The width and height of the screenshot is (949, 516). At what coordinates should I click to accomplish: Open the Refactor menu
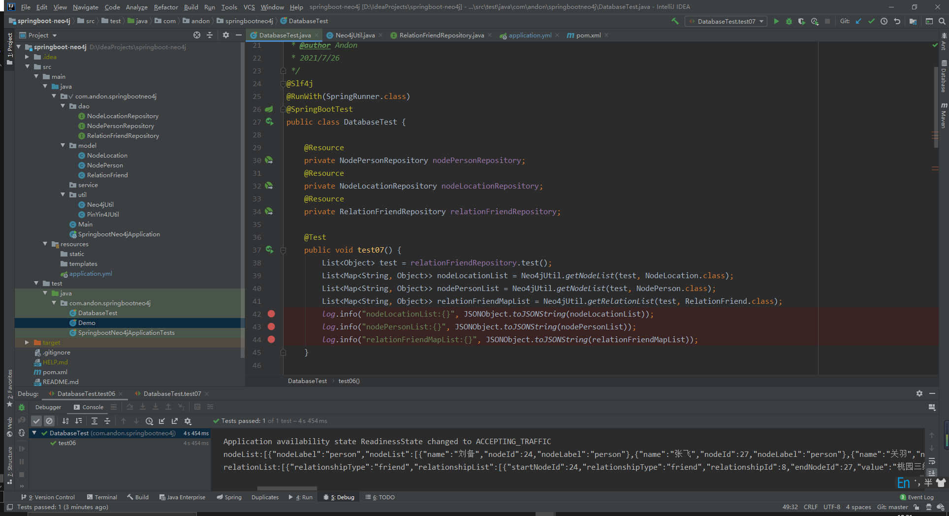click(166, 7)
